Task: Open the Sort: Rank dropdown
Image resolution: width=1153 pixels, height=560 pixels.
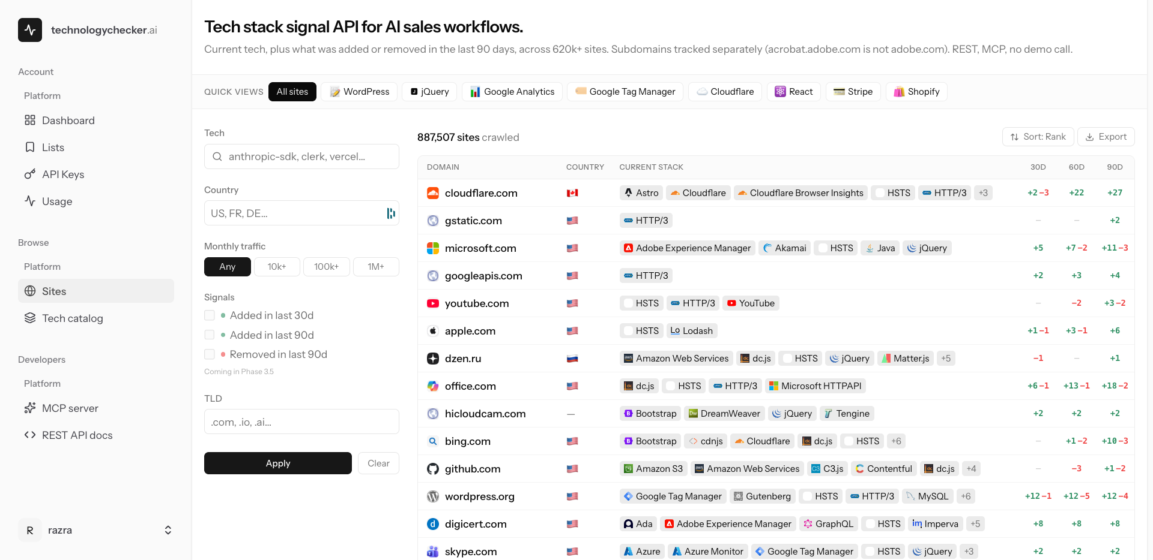Action: [1038, 137]
